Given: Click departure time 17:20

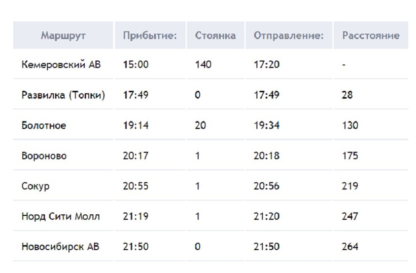Looking at the screenshot, I should click(x=266, y=65).
